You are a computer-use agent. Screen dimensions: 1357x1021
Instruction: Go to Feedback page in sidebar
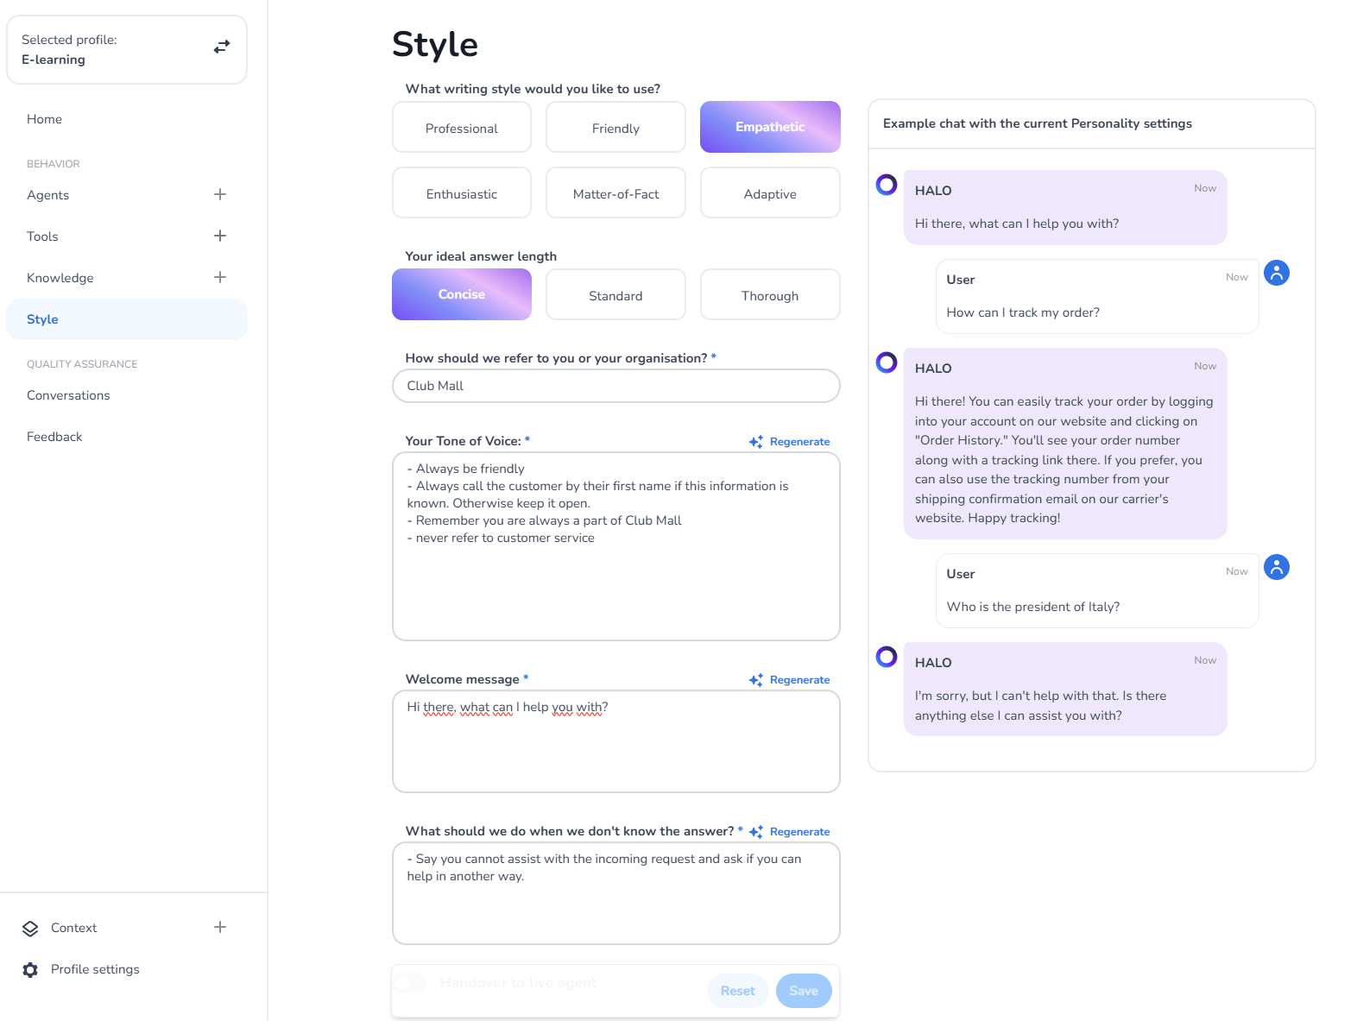[54, 437]
